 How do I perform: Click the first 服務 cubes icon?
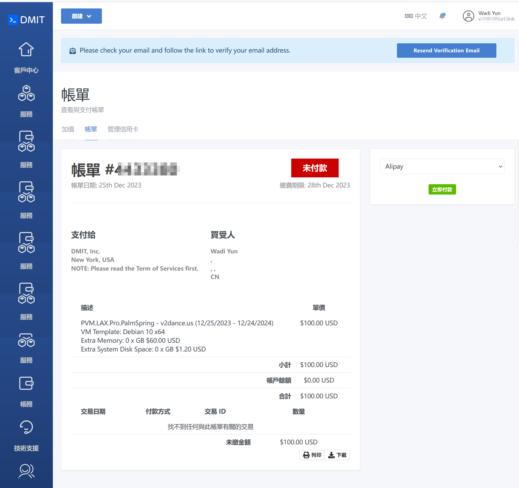(x=26, y=93)
